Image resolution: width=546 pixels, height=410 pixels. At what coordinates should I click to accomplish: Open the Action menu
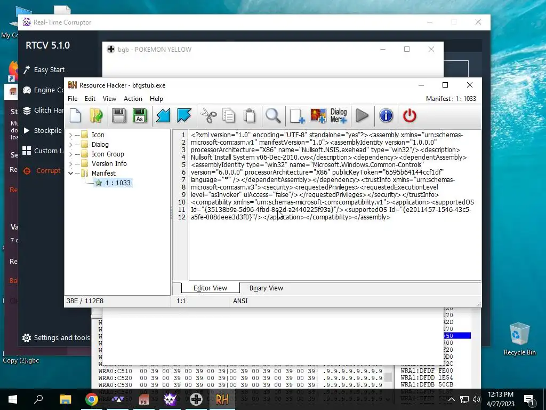133,99
